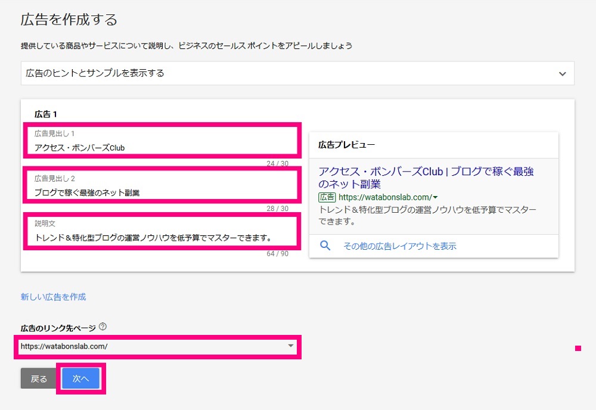
Task: Click the 64 / 90 character counter
Action: [x=278, y=253]
